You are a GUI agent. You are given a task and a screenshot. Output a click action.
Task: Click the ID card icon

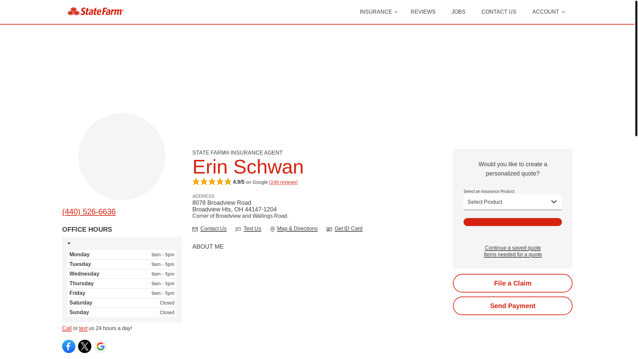pos(329,229)
